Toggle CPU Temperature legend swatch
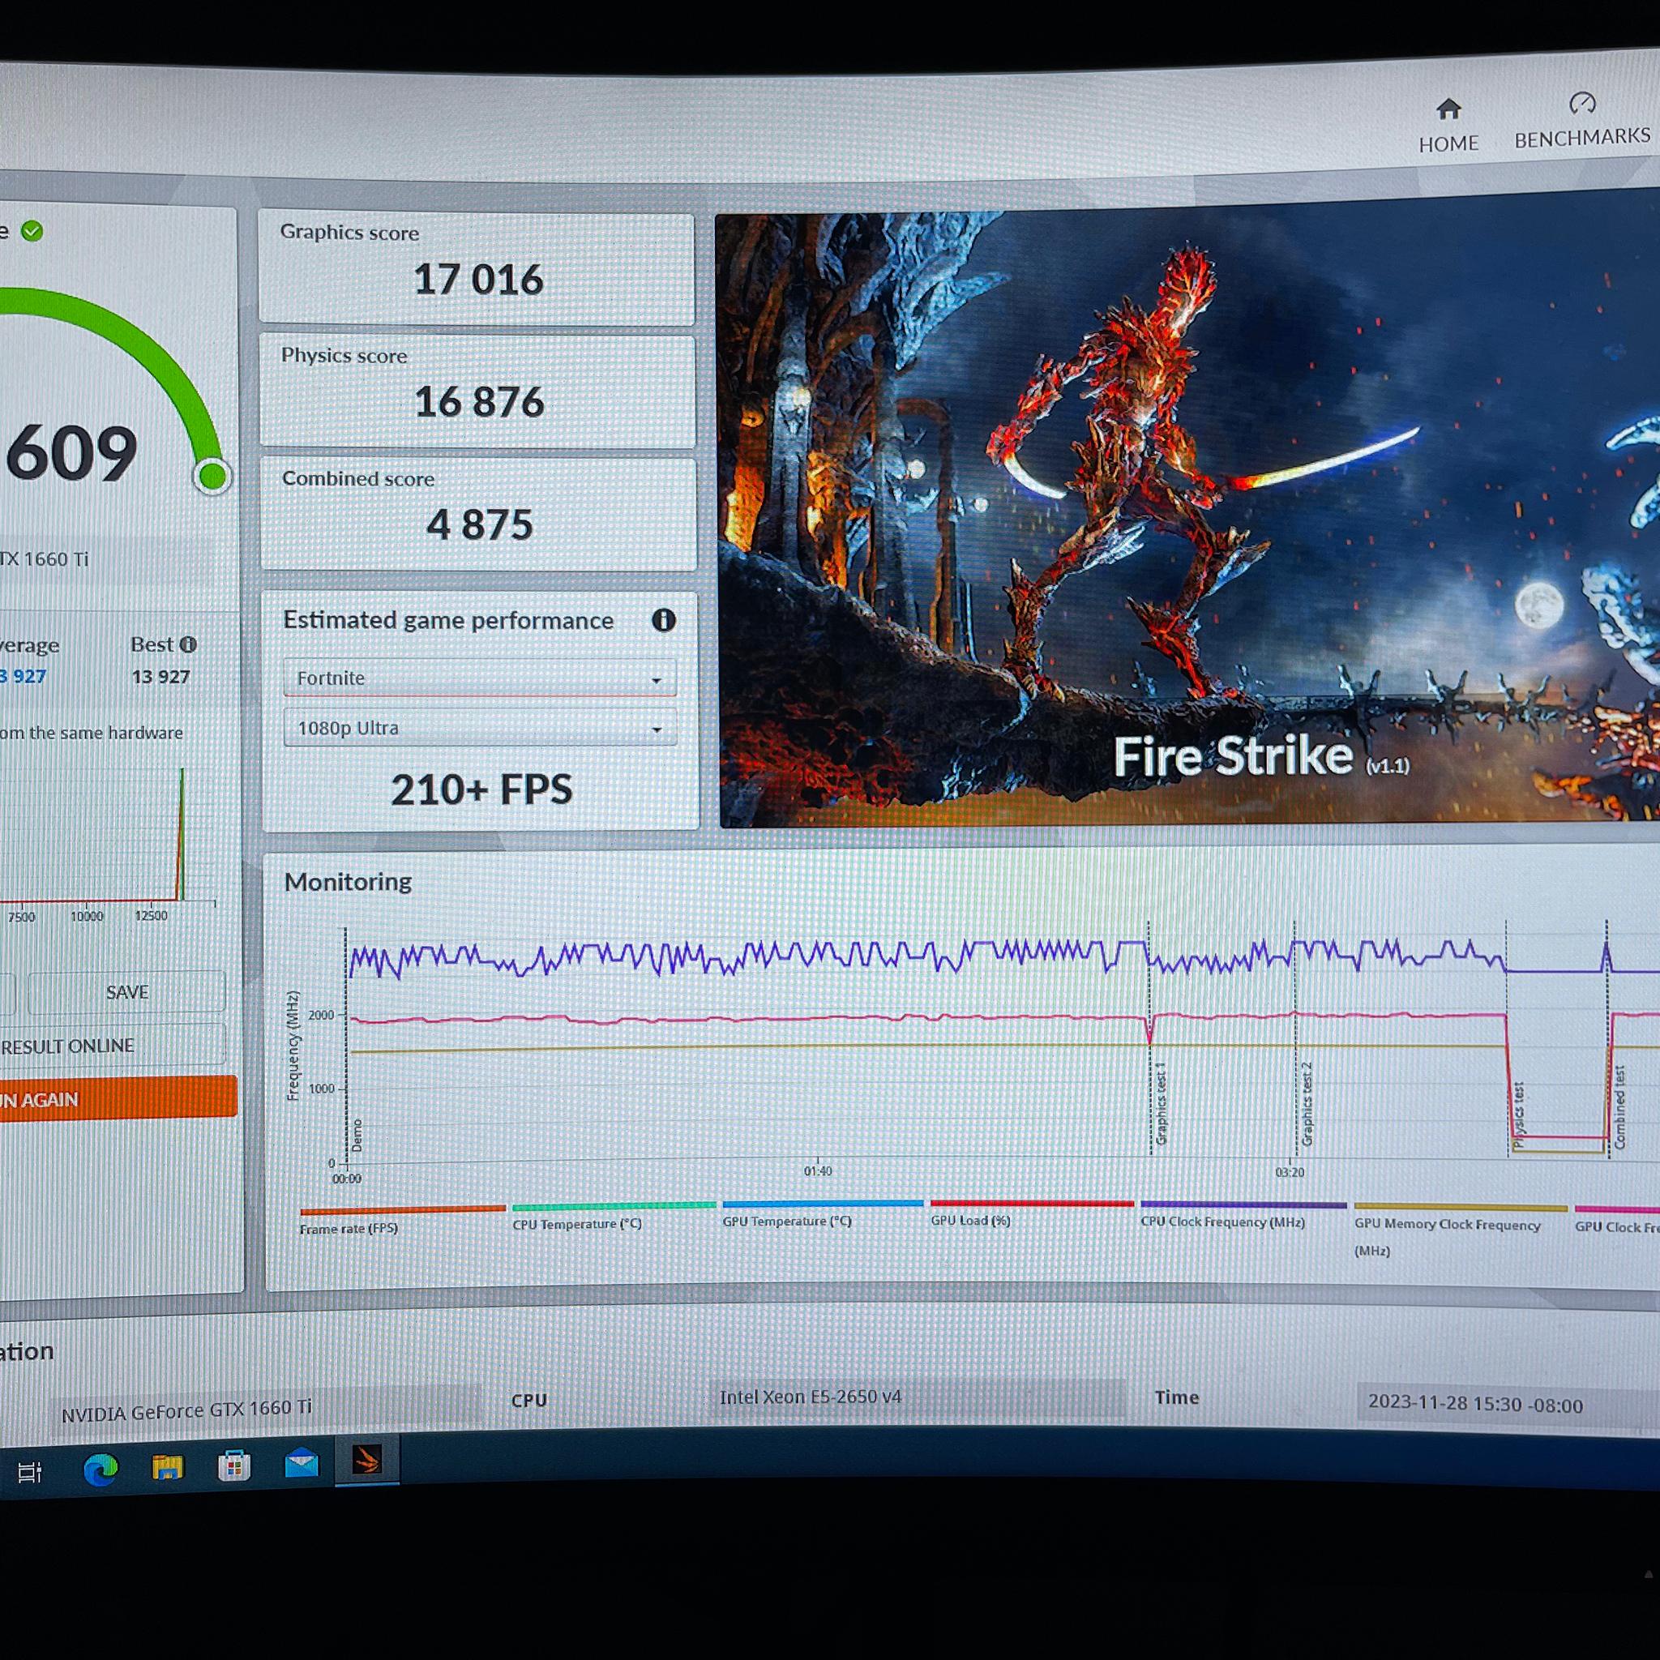 614,1206
